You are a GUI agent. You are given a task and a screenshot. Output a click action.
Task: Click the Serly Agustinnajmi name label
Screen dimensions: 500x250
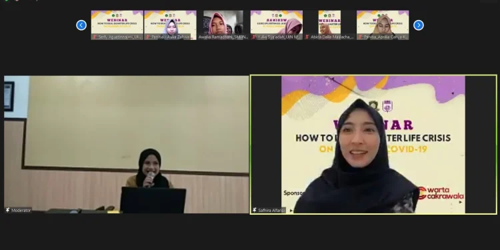[119, 37]
